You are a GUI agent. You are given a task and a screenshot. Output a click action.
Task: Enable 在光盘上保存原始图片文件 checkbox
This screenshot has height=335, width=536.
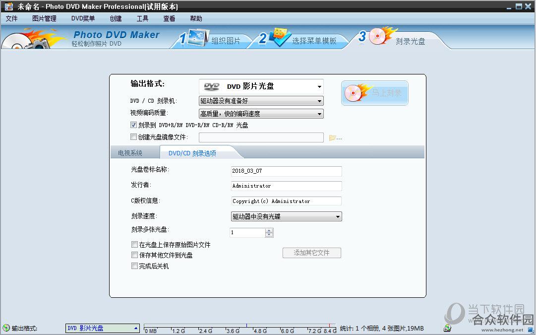coord(134,244)
